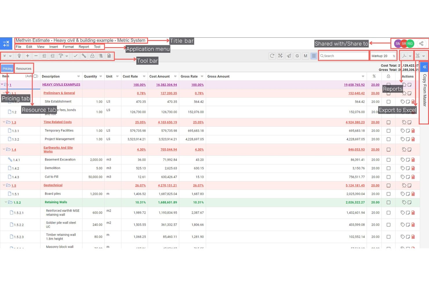The image size is (429, 286).
Task: Open the Earthworks And Site Works link
Action: (x=58, y=150)
